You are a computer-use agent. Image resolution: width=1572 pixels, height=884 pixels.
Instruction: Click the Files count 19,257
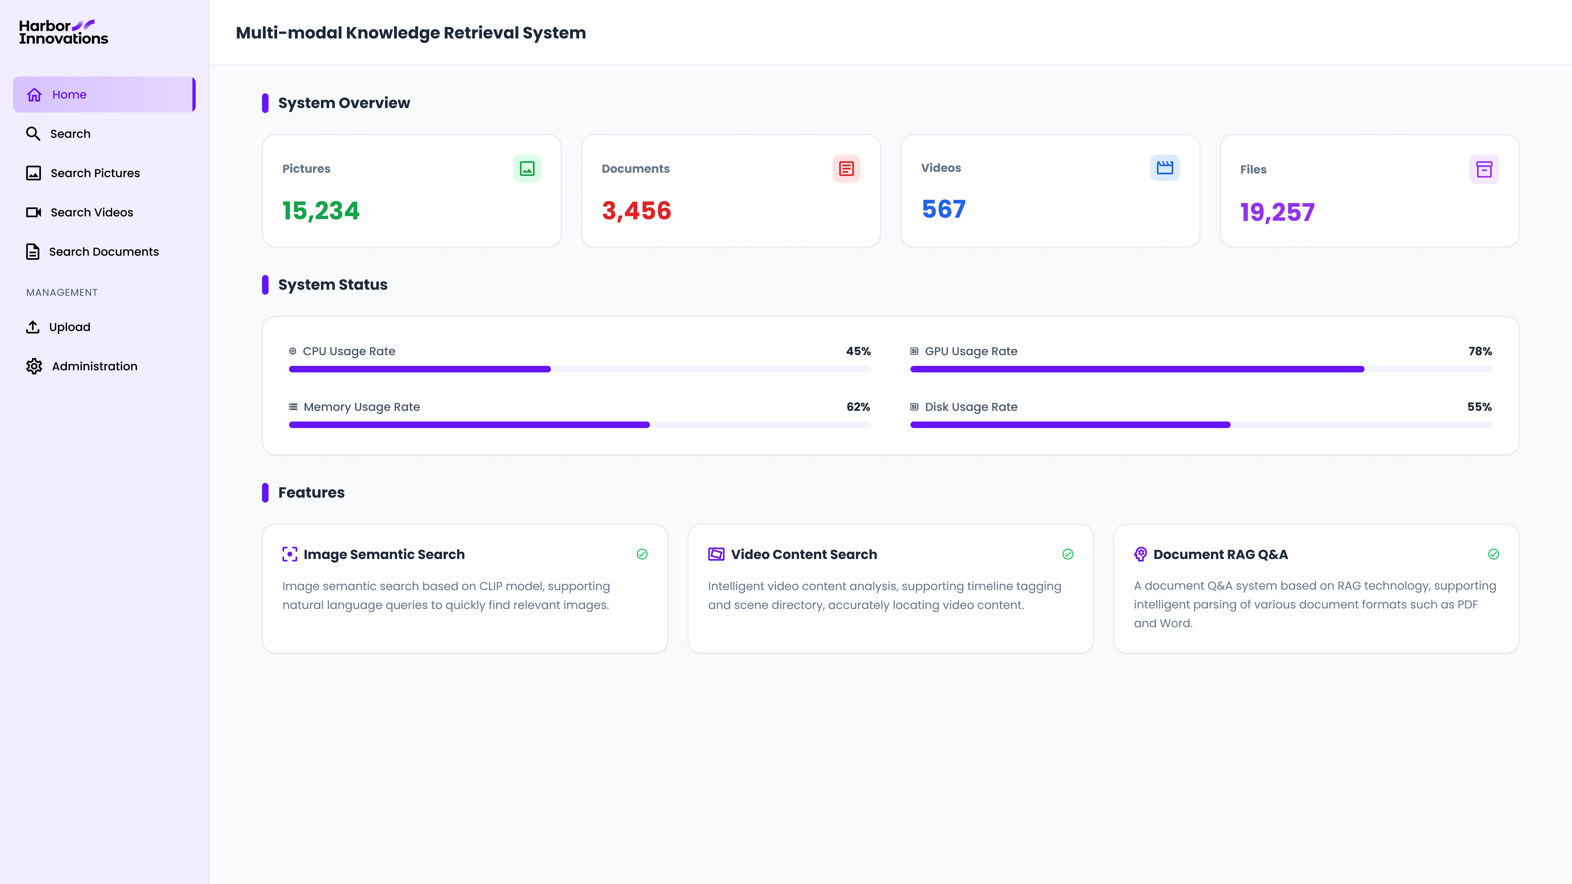(x=1277, y=212)
